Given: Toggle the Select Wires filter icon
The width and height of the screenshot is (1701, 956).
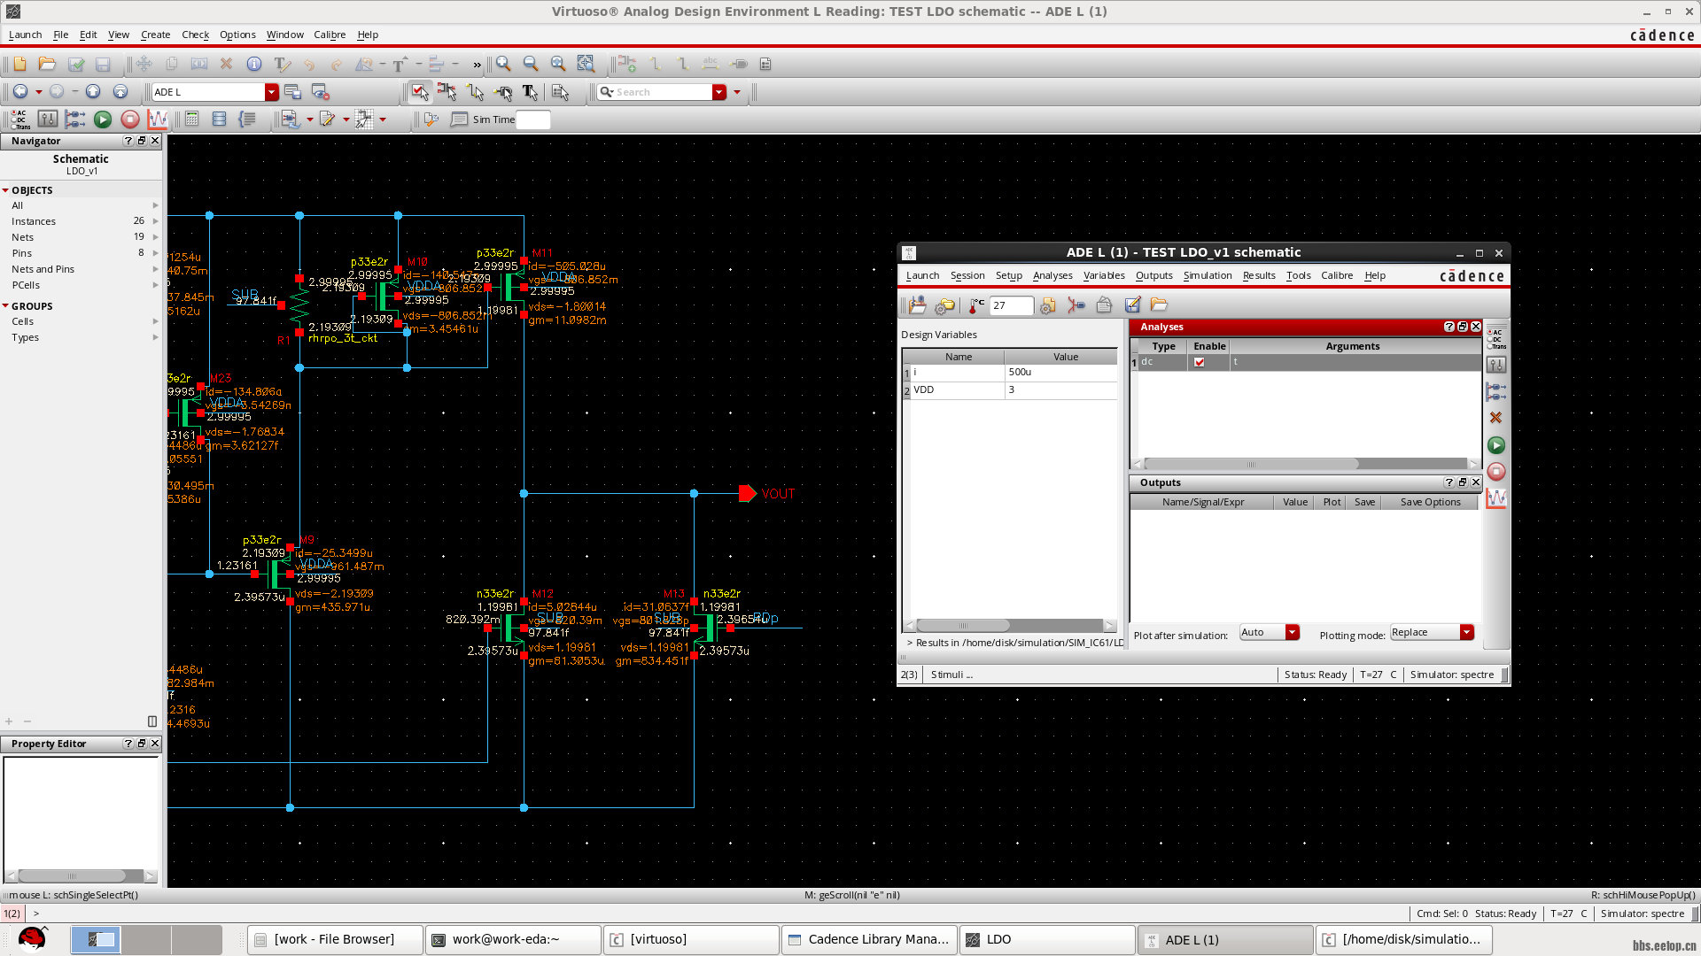Looking at the screenshot, I should coord(475,92).
